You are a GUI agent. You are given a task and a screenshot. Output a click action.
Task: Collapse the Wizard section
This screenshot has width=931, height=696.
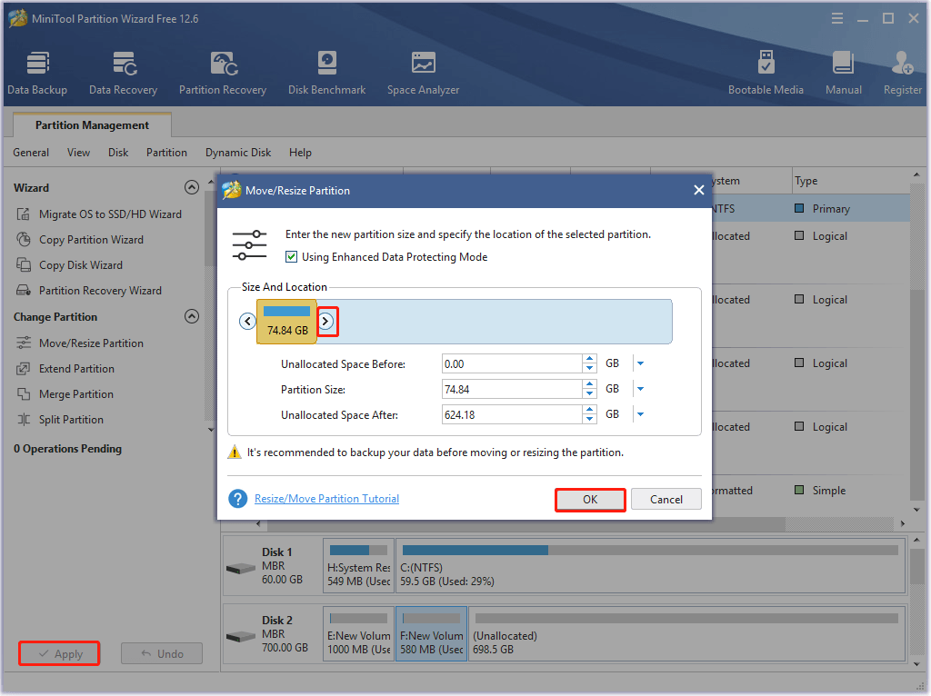192,187
